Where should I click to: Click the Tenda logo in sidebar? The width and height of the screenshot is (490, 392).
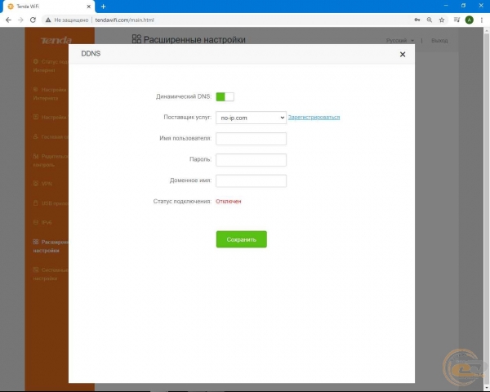click(x=56, y=40)
